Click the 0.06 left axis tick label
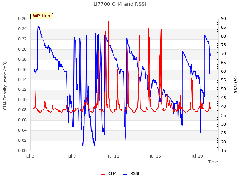Image resolution: width=241 pixels, height=181 pixels. [x=23, y=120]
